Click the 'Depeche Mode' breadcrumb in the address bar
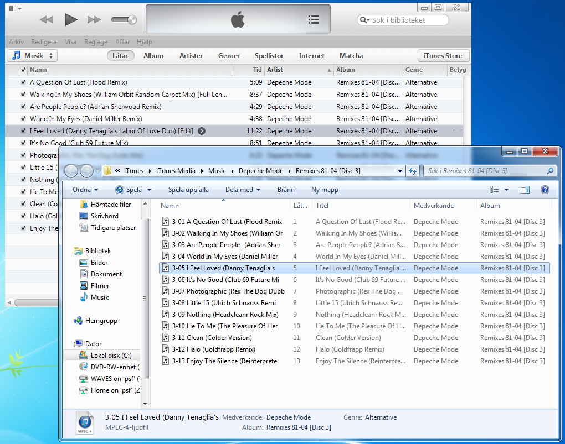This screenshot has height=444, width=565. (x=261, y=171)
